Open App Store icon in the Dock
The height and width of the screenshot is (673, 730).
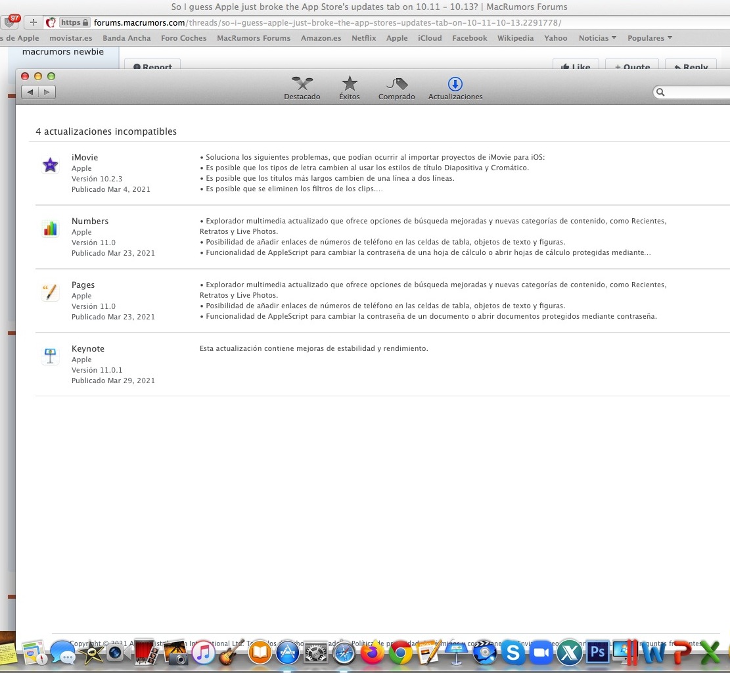coord(288,653)
